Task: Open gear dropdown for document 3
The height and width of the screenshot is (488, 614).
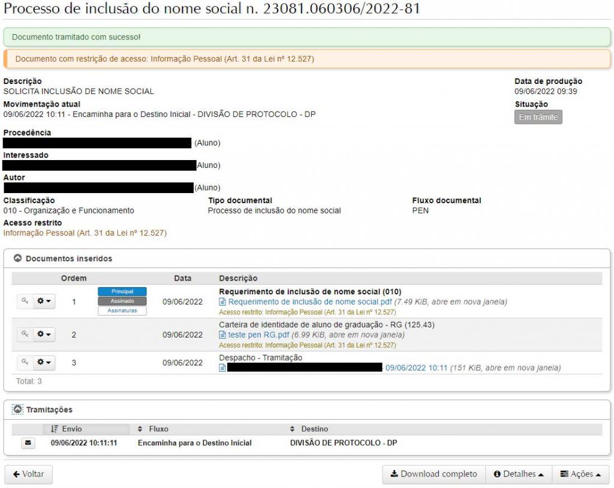Action: tap(44, 362)
